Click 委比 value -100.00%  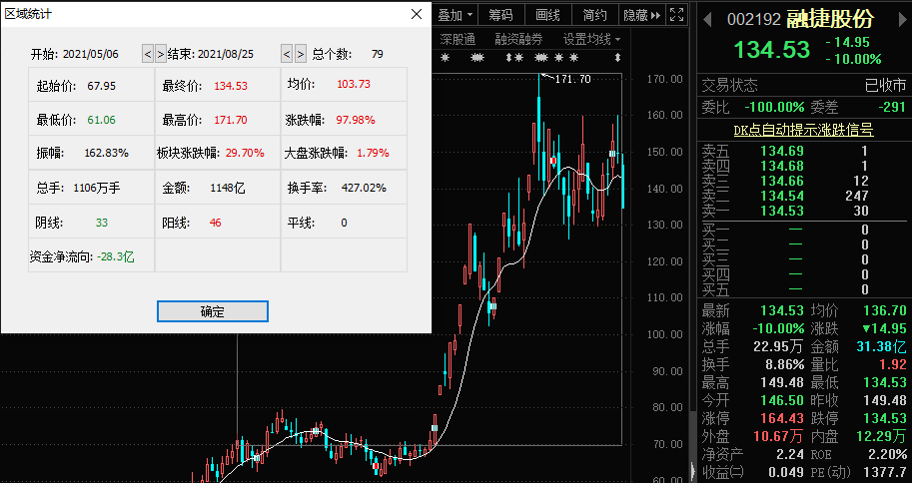pos(774,107)
